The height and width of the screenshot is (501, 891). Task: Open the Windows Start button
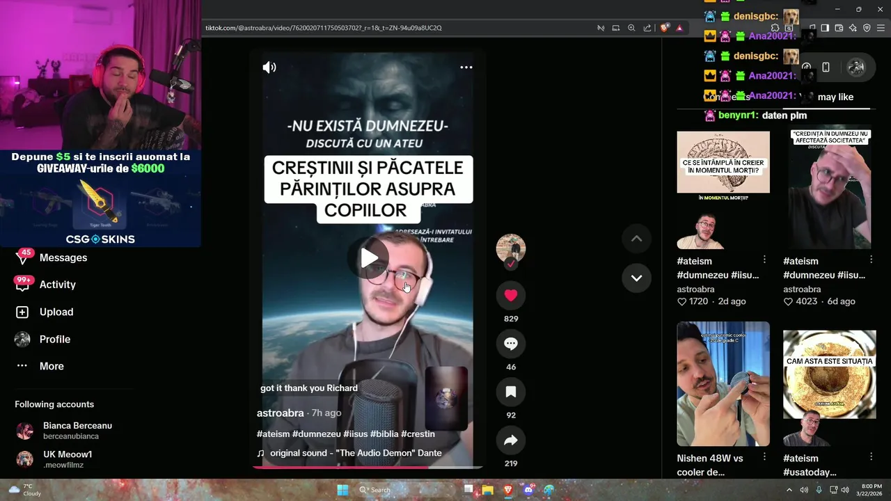coord(342,490)
